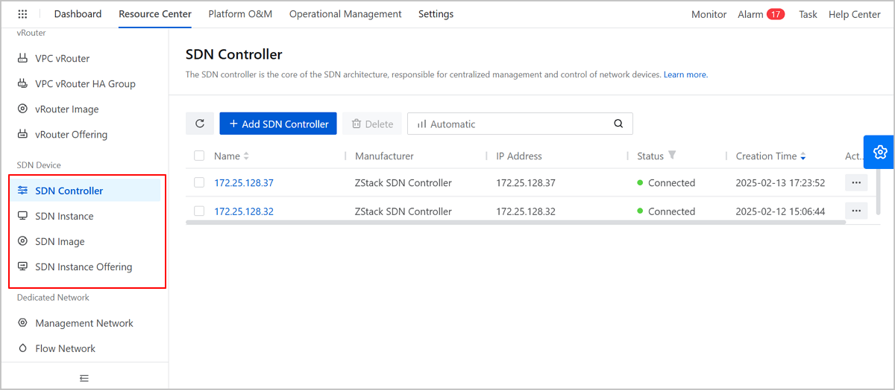The width and height of the screenshot is (895, 390).
Task: Click the refresh list icon button
Action: (200, 124)
